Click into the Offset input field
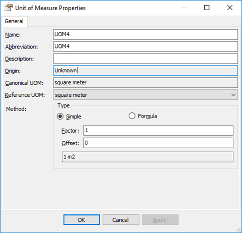 (x=158, y=143)
